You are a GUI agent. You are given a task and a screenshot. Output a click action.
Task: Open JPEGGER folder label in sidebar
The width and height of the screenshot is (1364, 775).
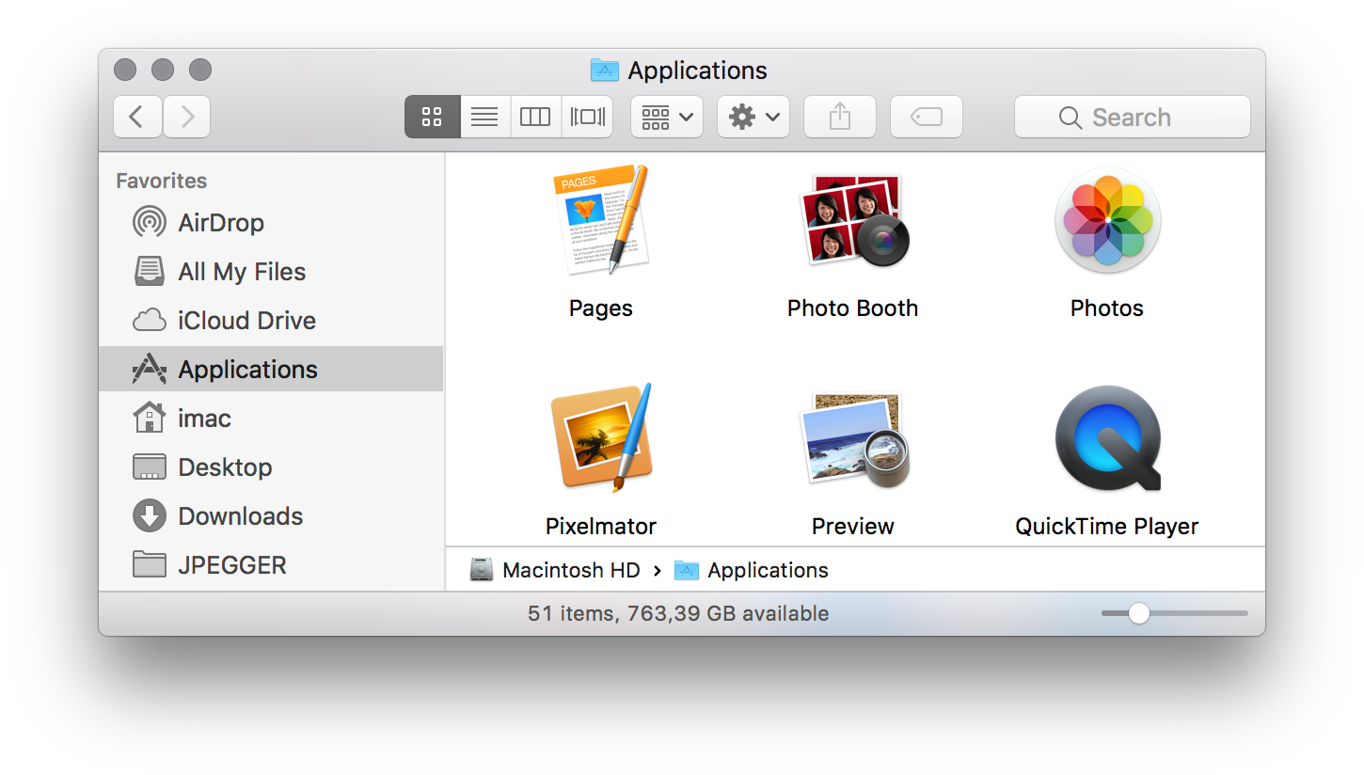(x=232, y=565)
